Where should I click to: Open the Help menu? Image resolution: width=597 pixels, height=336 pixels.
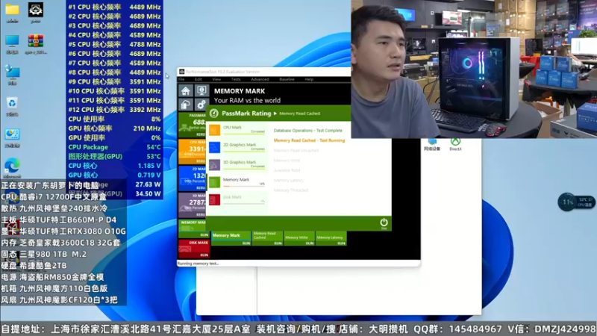(309, 79)
